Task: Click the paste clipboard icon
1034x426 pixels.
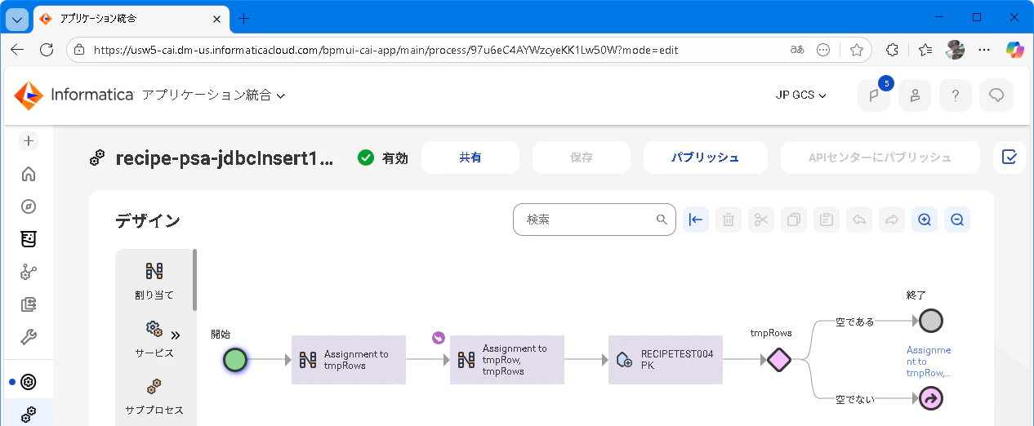Action: click(x=827, y=220)
